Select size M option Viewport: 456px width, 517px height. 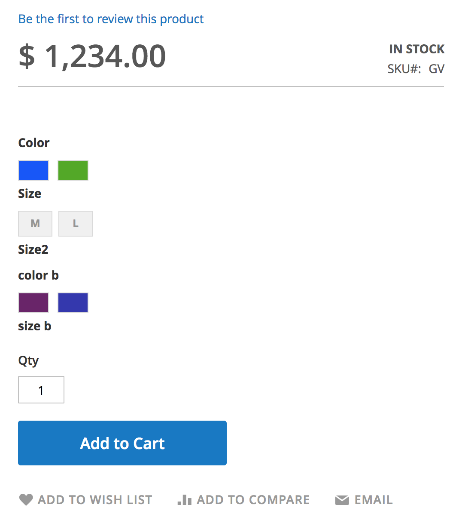click(x=35, y=224)
